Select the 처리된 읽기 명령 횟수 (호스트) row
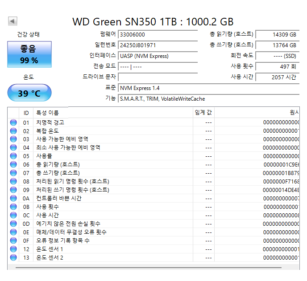The height and width of the screenshot is (281, 307). click(x=153, y=182)
